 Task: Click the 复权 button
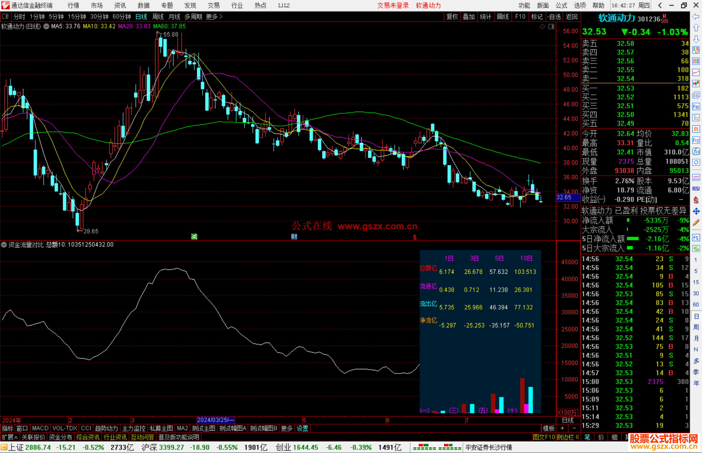[452, 17]
